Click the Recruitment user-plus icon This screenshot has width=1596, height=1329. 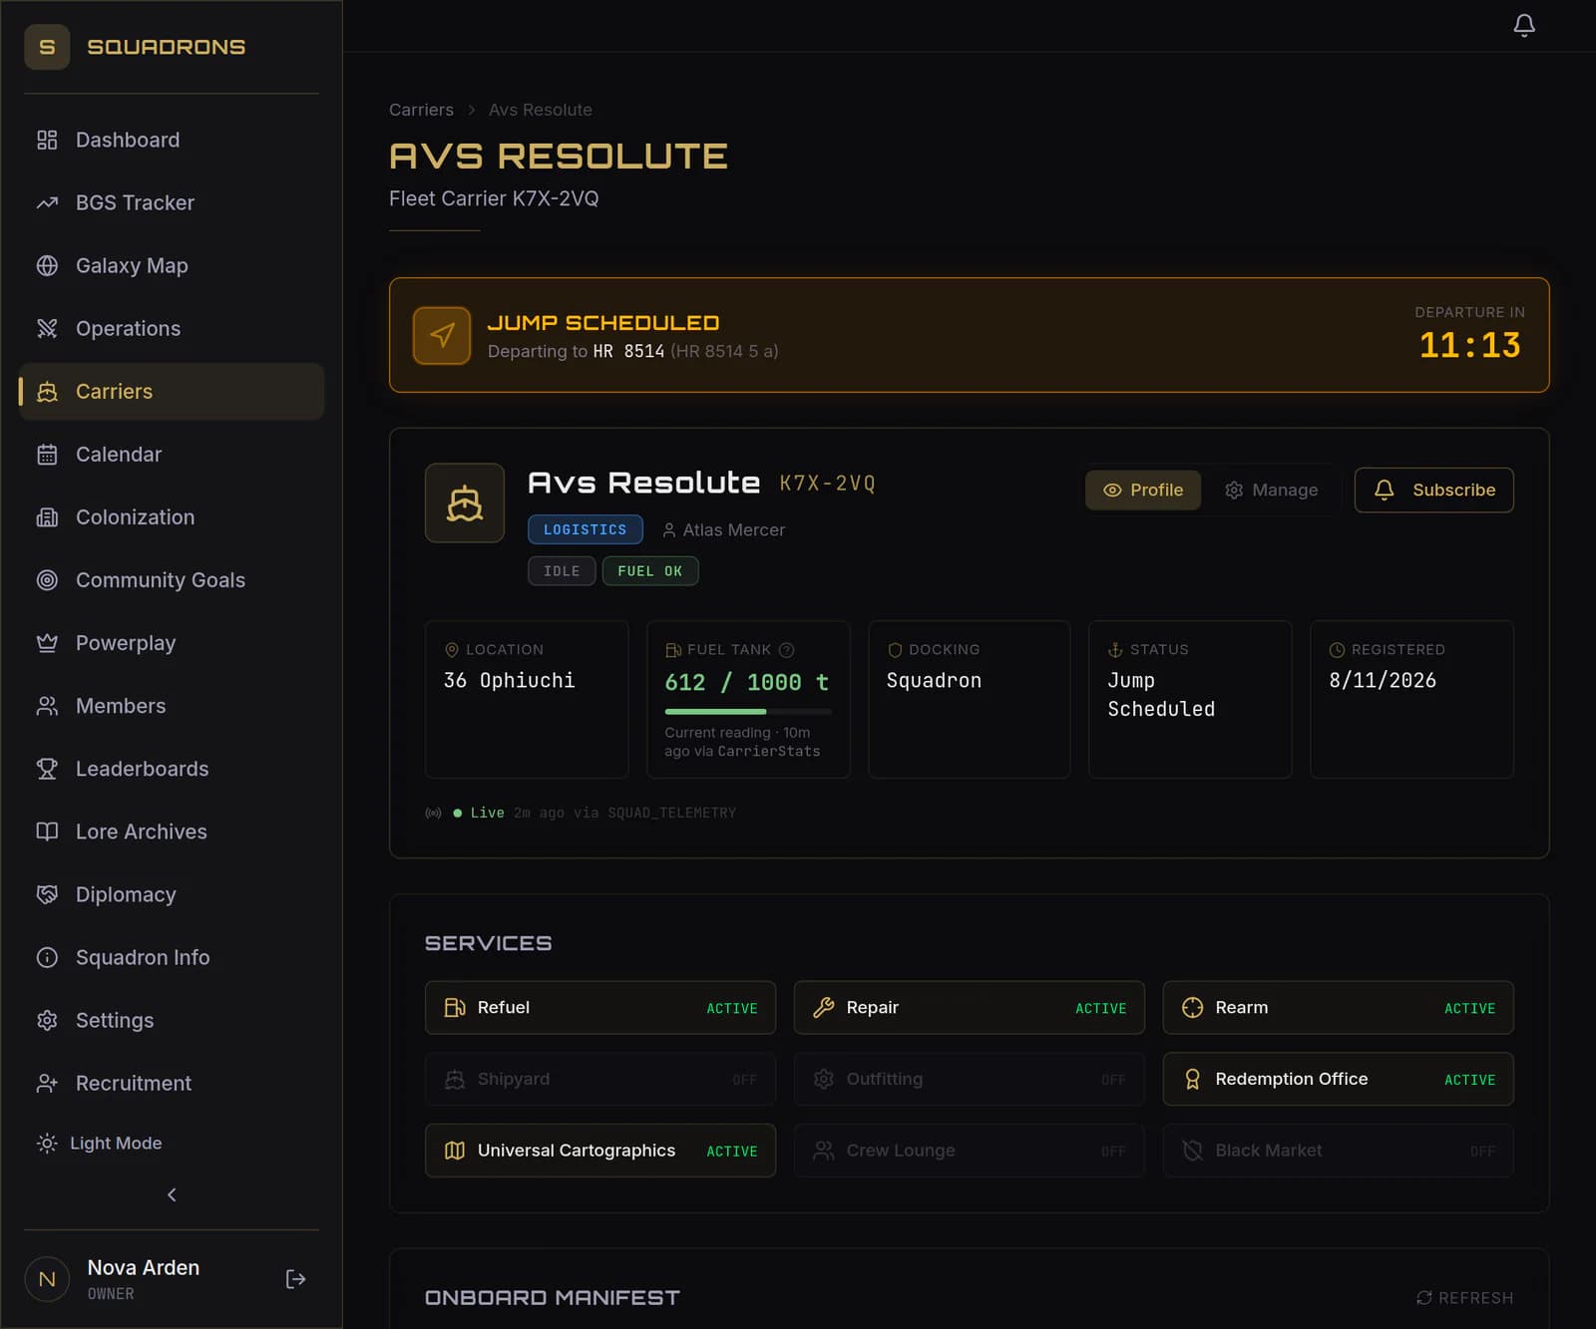click(x=47, y=1082)
